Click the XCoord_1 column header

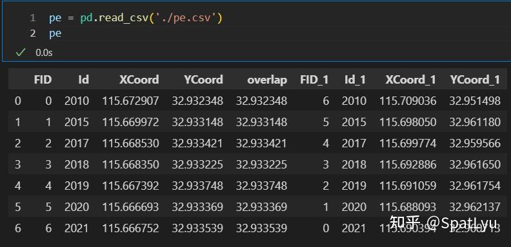410,80
